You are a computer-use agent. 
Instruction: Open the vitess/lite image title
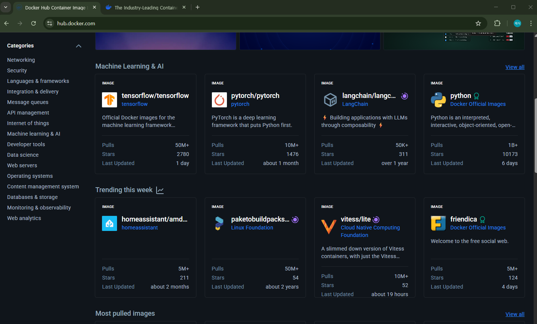[x=356, y=219]
